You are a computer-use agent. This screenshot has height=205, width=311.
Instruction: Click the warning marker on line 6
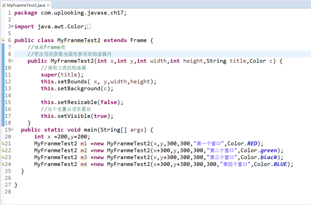click(x=3, y=40)
